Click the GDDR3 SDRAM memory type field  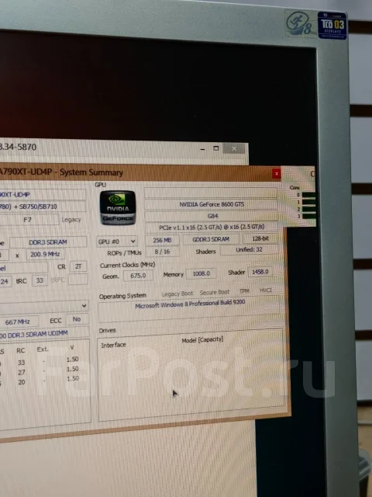[x=211, y=239]
